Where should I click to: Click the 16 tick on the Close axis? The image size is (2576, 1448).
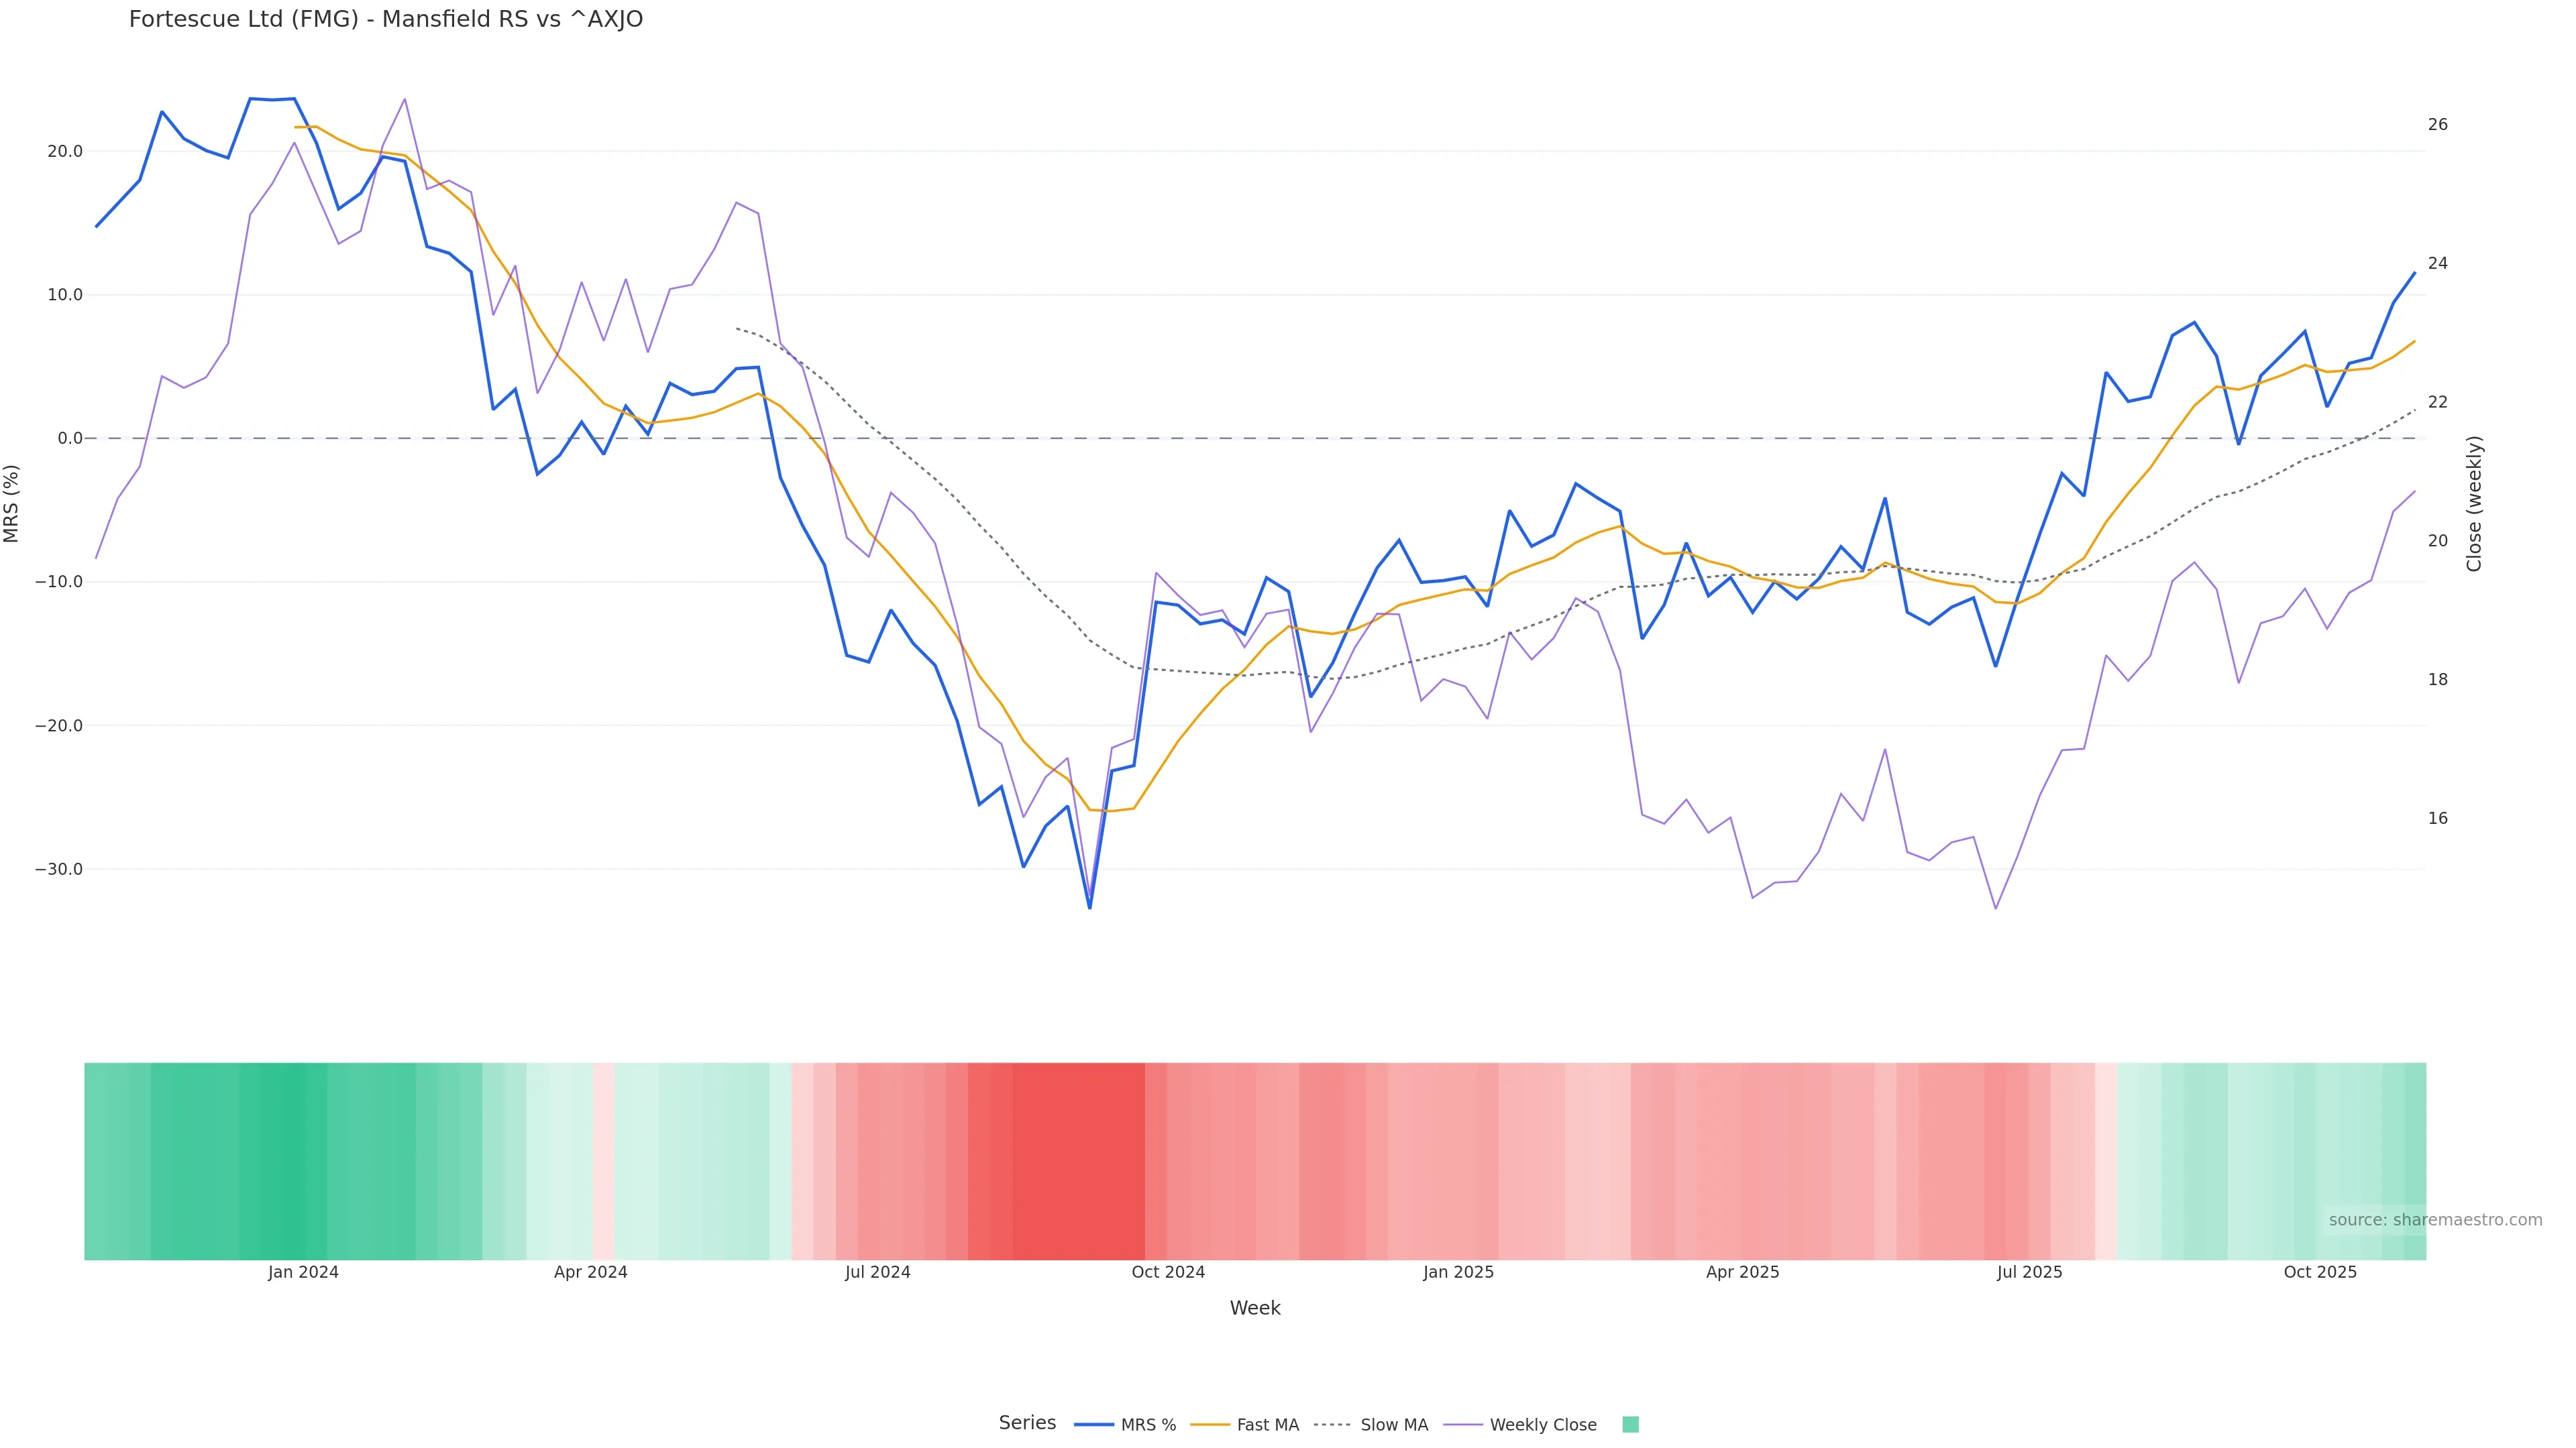2438,817
